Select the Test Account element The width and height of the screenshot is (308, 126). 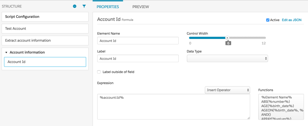click(45, 28)
